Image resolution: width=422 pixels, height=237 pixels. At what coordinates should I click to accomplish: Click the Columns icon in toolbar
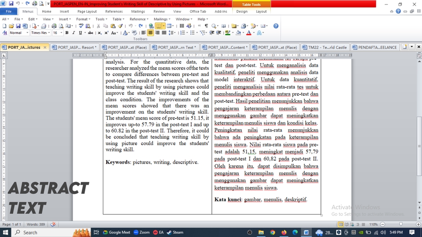[x=182, y=26]
